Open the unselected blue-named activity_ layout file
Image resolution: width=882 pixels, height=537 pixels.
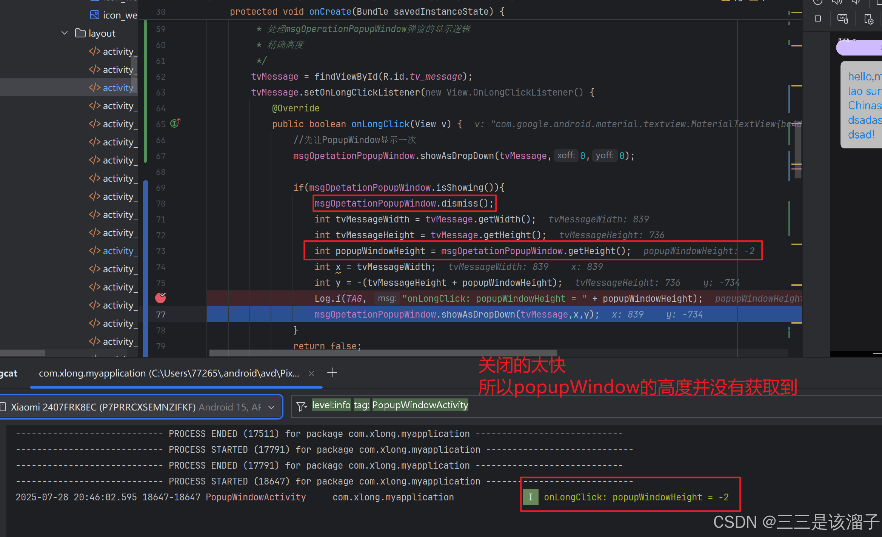tap(113, 251)
